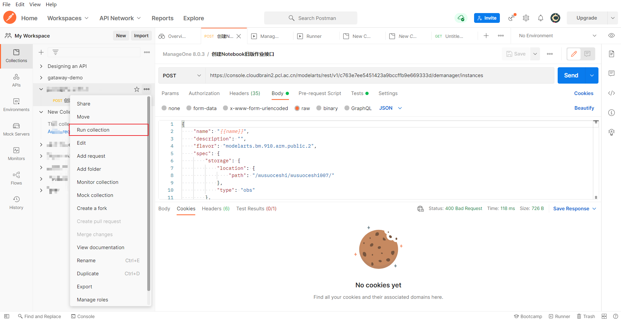Viewport: 621px width, 321px height.
Task: Click Save Response
Action: point(575,209)
